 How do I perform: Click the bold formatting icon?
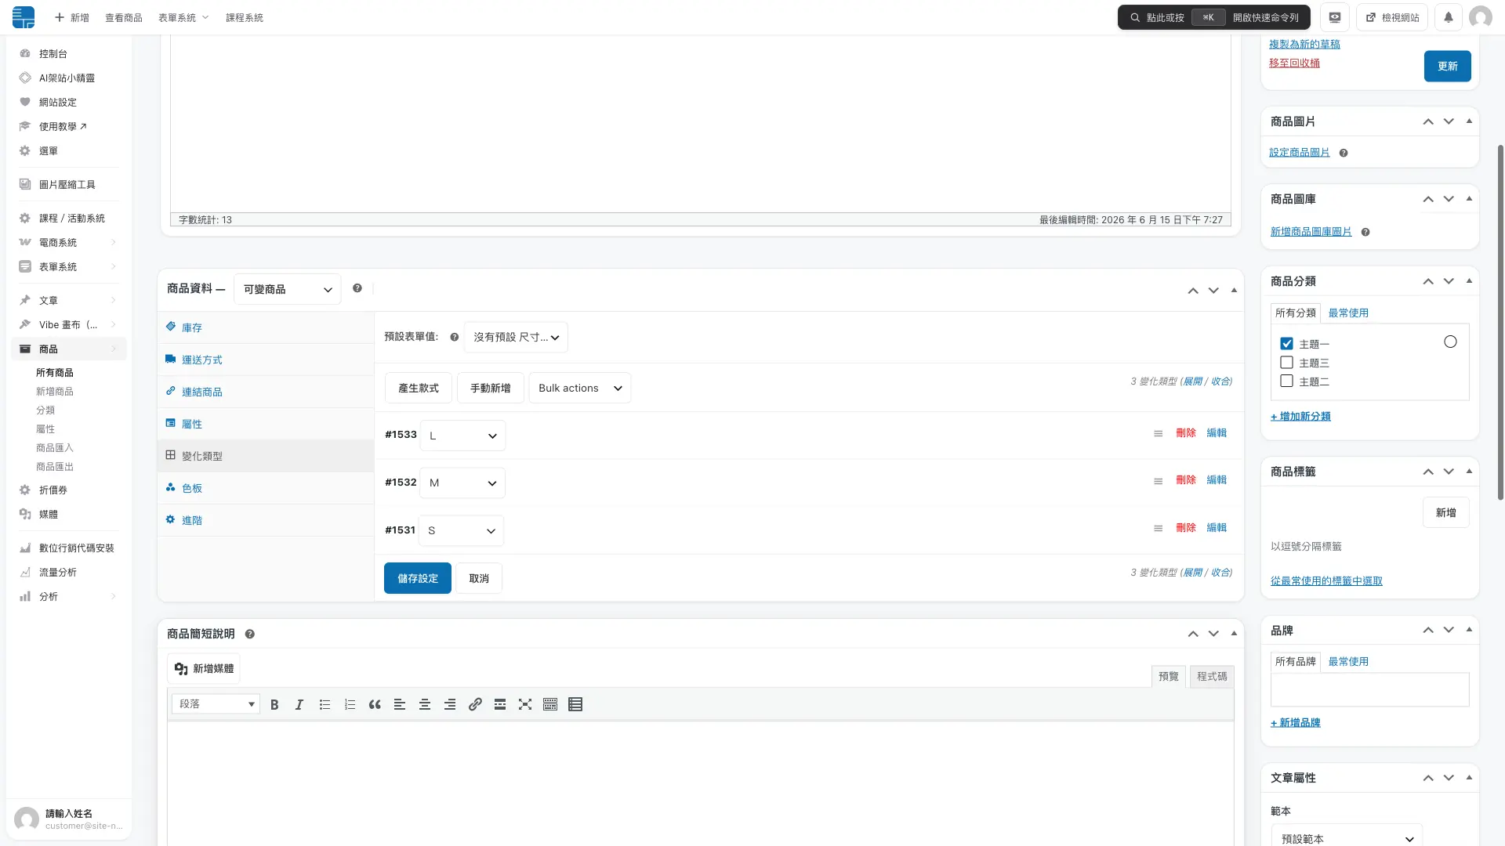[274, 704]
